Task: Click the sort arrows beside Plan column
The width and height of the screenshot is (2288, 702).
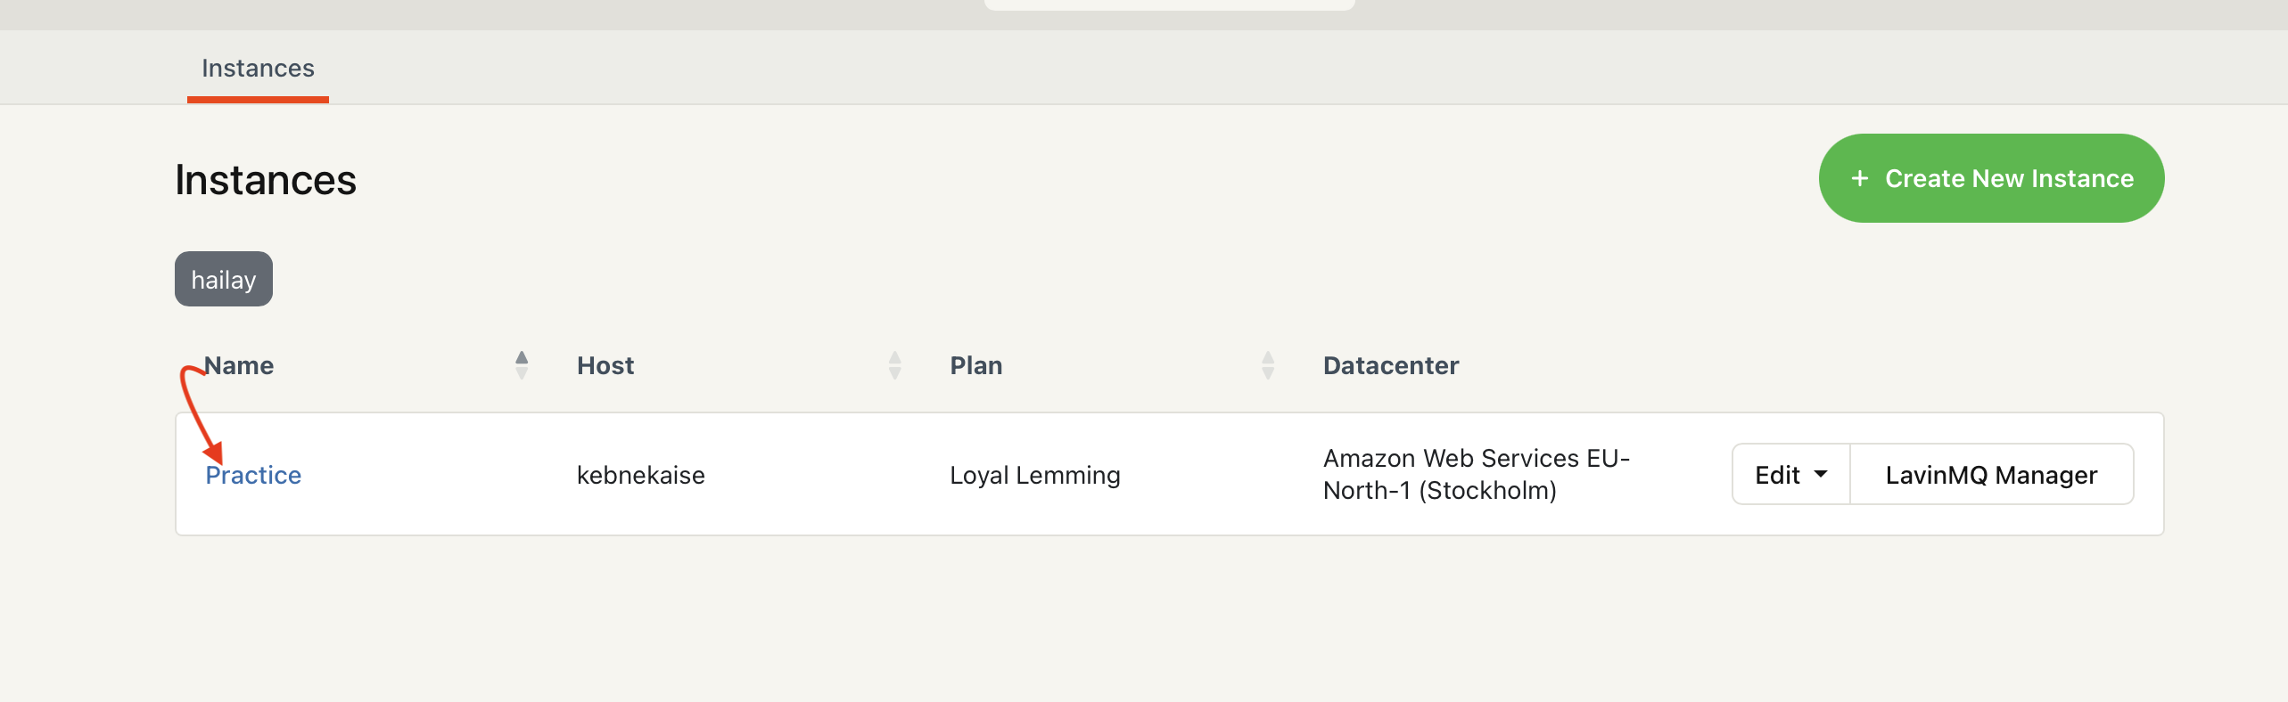Action: point(1267,365)
